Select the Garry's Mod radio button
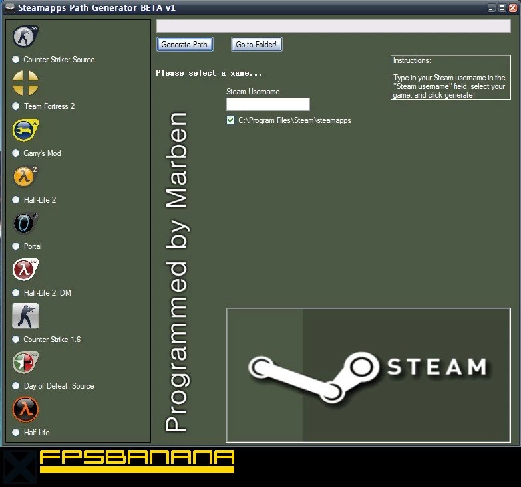The image size is (521, 487). point(16,153)
